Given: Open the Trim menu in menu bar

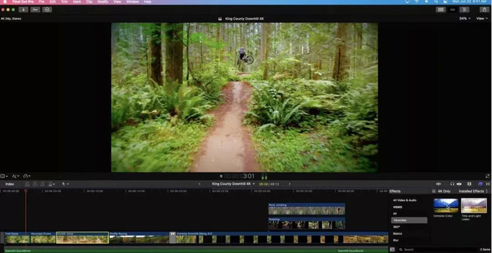Looking at the screenshot, I should click(x=65, y=2).
